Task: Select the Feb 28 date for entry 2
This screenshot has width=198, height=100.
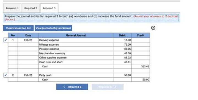Action: (28, 75)
